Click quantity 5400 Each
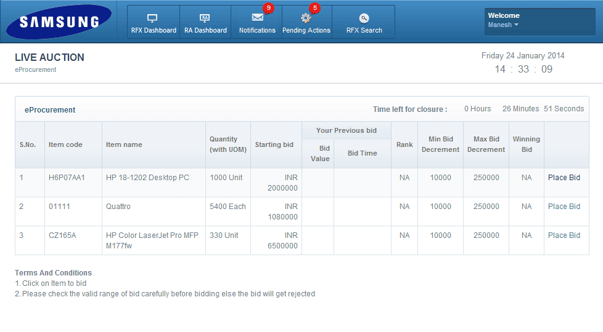This screenshot has width=603, height=332. pyautogui.click(x=228, y=207)
